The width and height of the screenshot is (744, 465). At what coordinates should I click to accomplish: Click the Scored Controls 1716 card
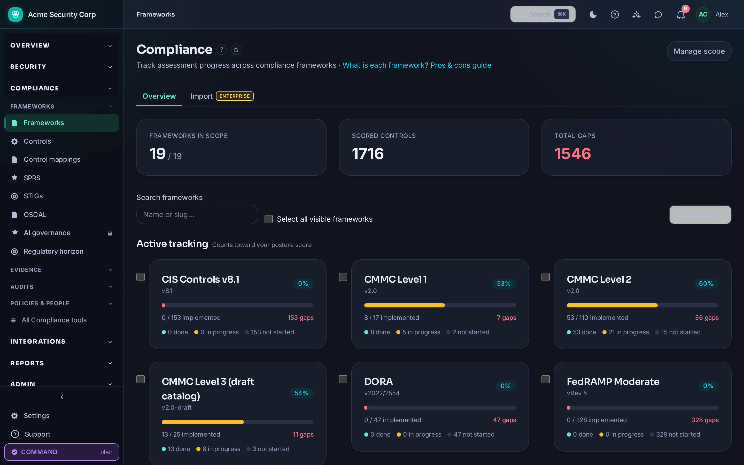pyautogui.click(x=433, y=147)
